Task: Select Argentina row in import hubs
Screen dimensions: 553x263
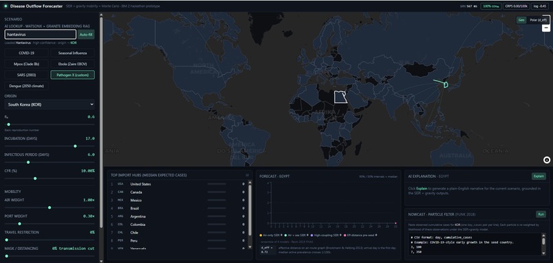Action: (x=178, y=216)
